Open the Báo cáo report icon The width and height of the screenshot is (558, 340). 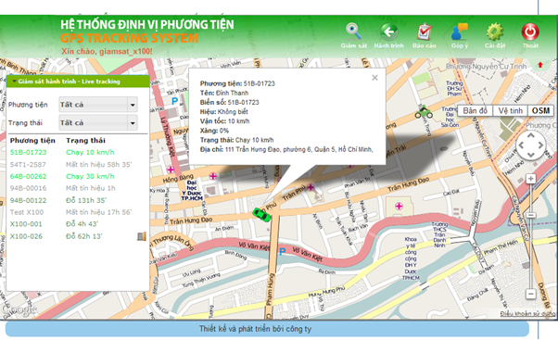(425, 35)
